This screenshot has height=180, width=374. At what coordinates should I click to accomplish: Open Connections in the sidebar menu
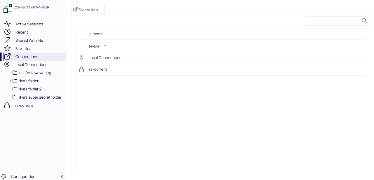tap(27, 57)
